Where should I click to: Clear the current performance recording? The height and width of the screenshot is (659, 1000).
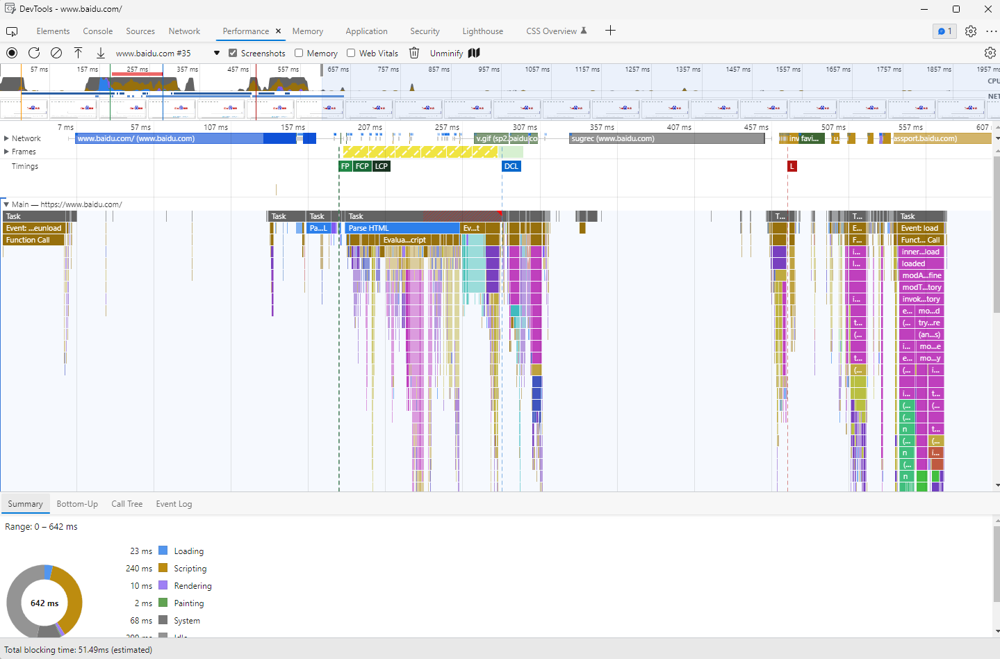[56, 53]
